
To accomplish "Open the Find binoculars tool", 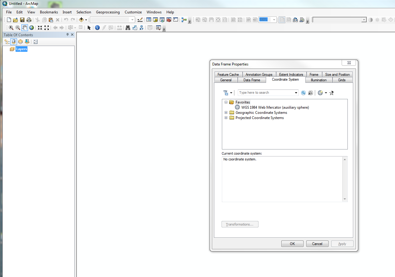I will pos(128,28).
